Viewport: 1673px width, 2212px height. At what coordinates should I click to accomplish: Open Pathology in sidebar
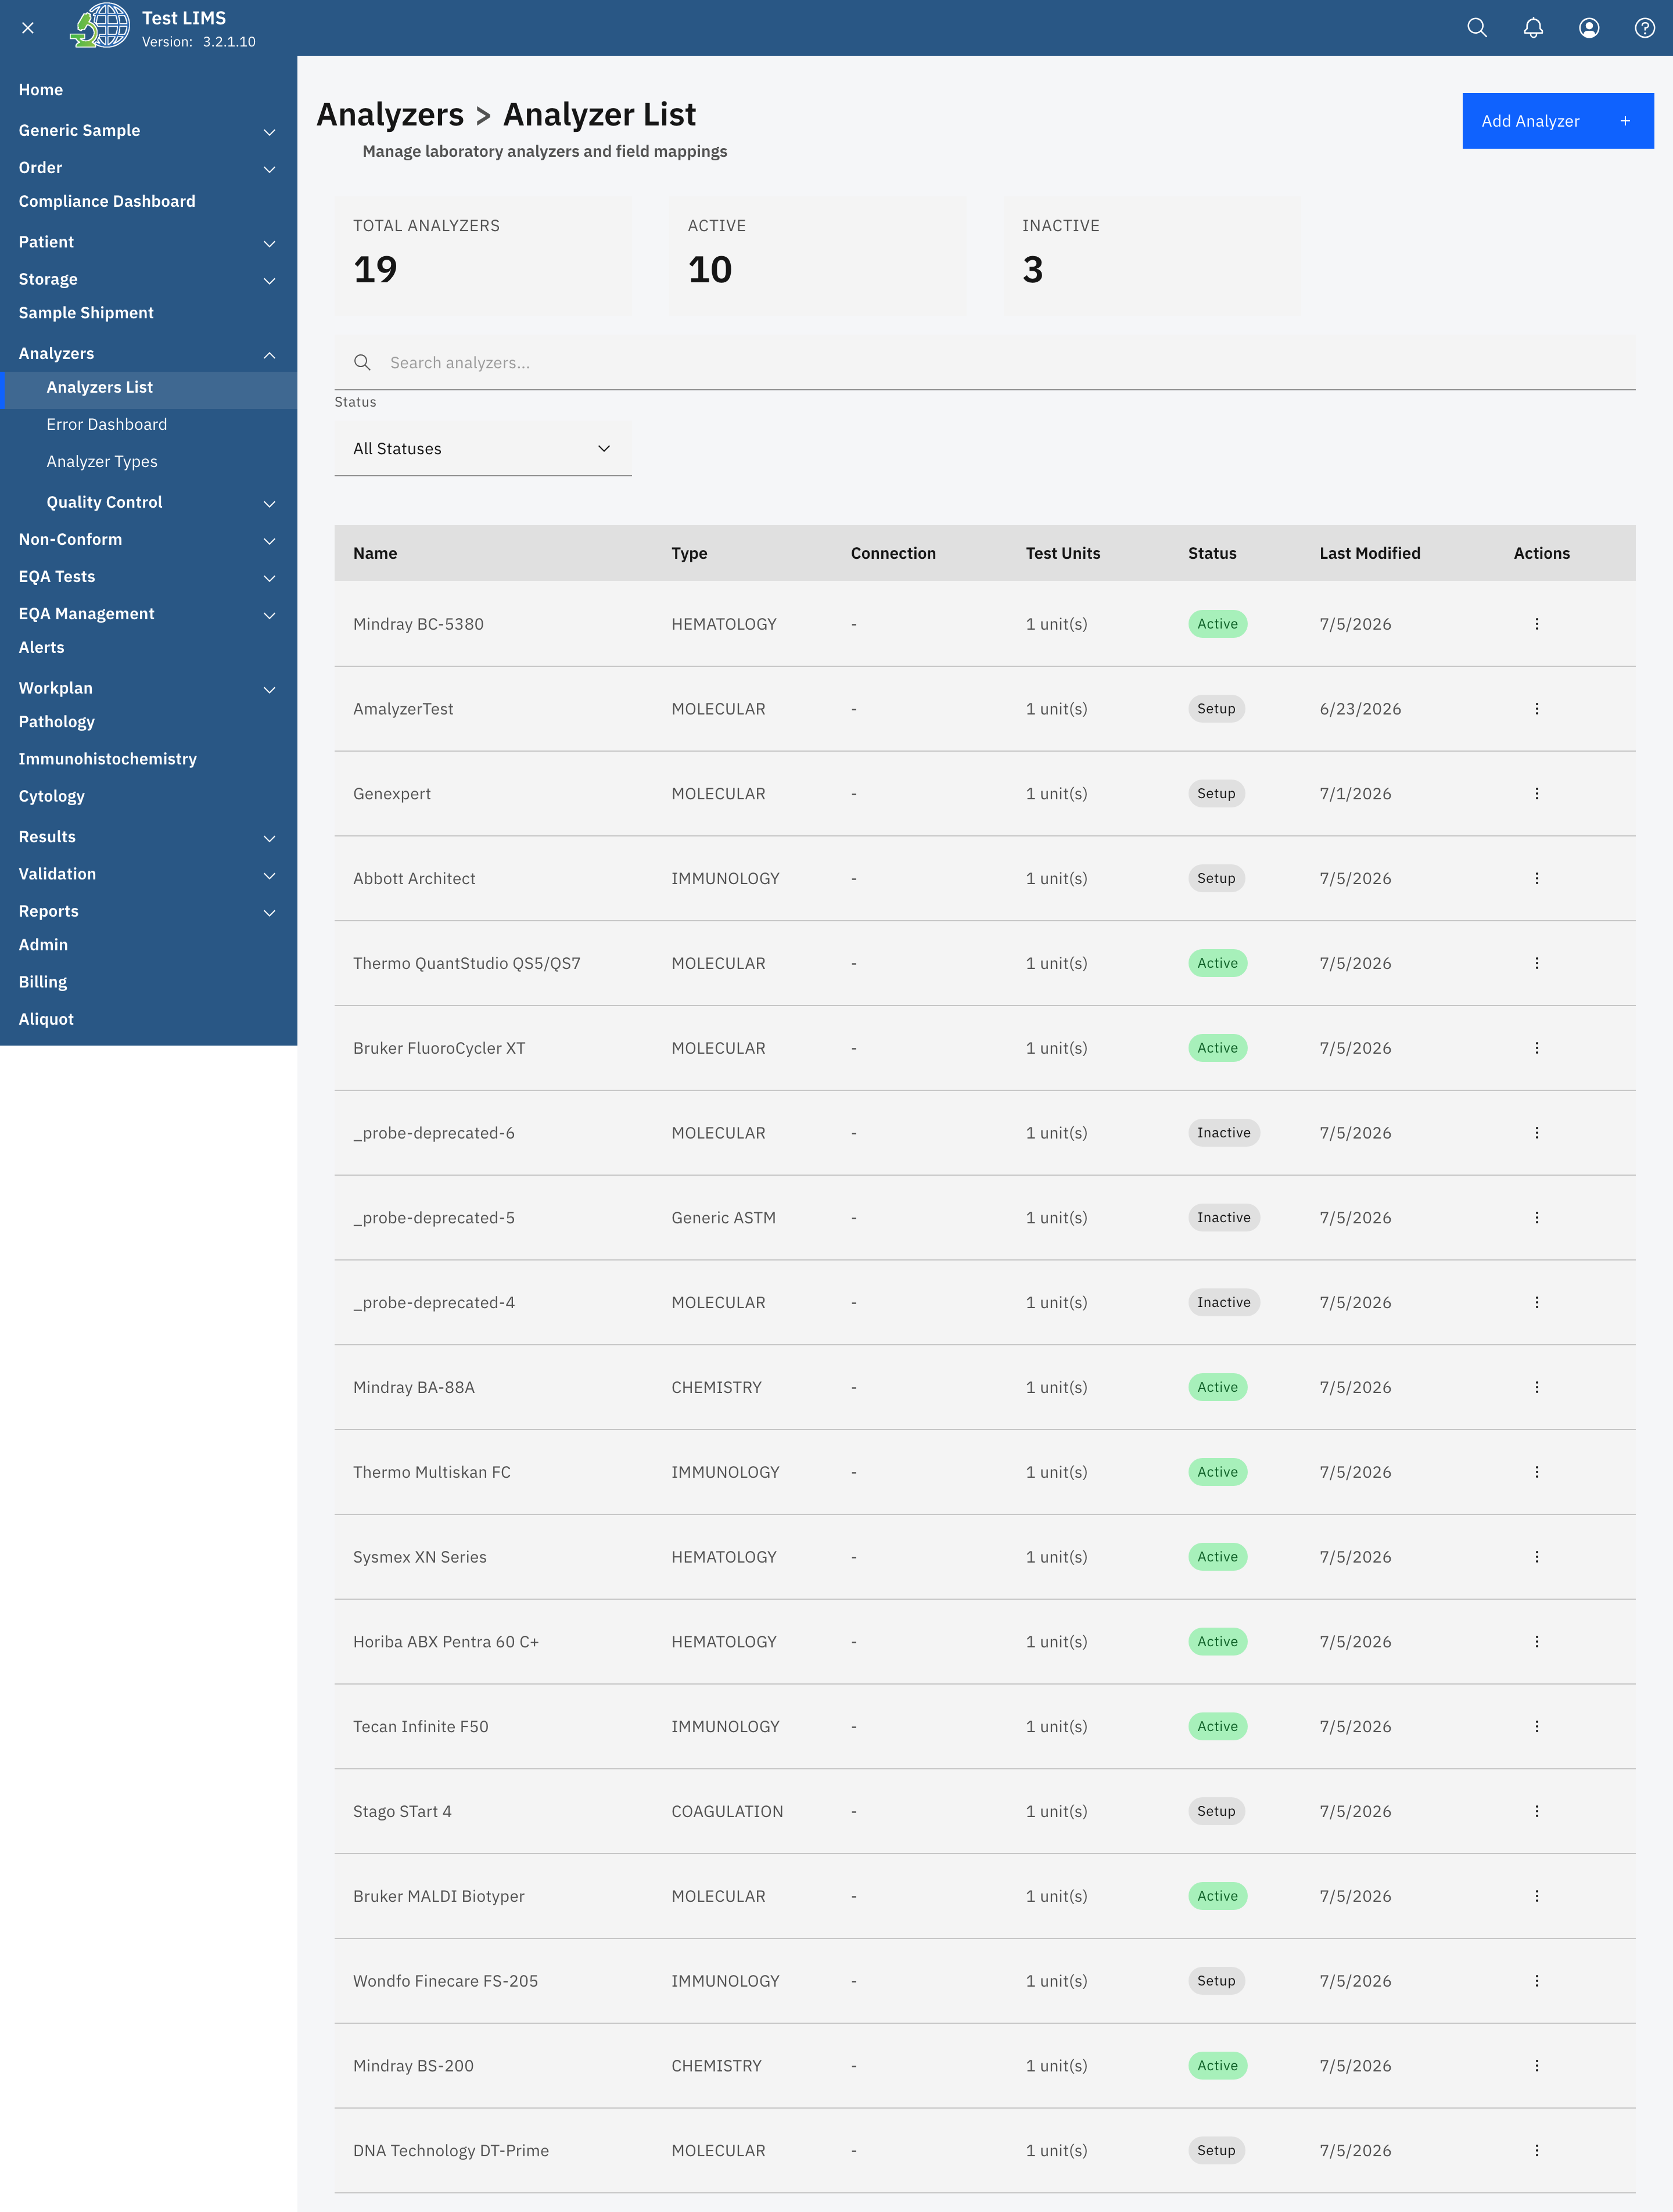57,722
